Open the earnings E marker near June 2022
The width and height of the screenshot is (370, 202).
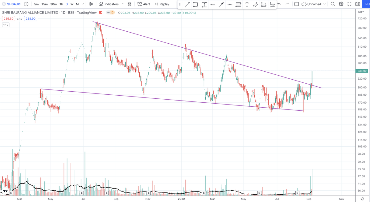(x=259, y=193)
